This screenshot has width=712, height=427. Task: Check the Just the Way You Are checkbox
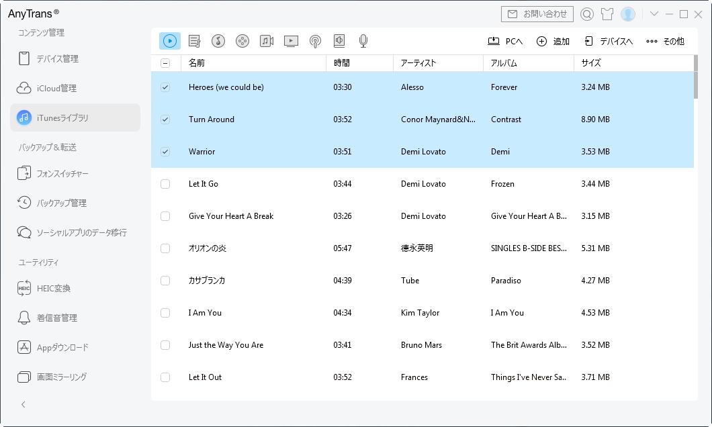click(165, 345)
